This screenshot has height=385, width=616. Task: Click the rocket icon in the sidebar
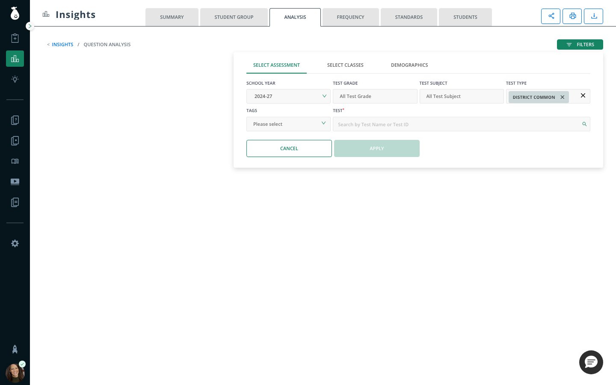pyautogui.click(x=15, y=349)
